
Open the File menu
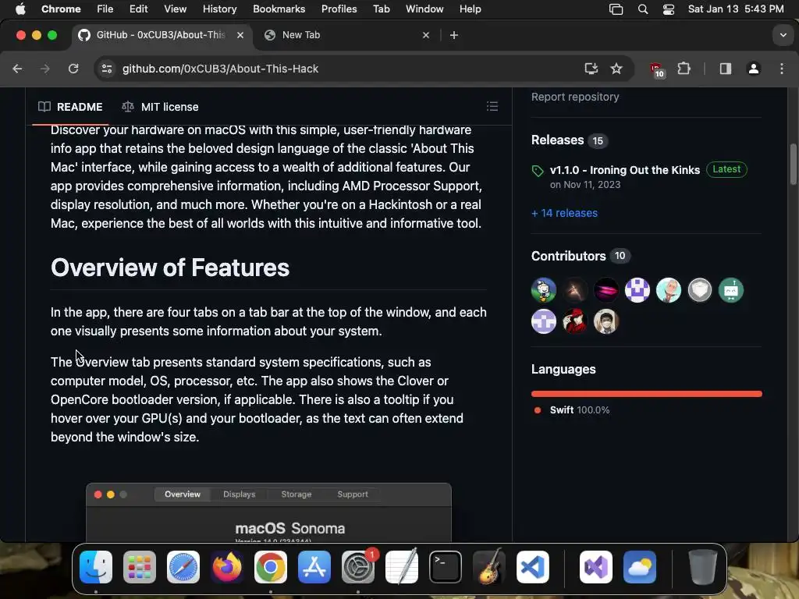(x=105, y=9)
